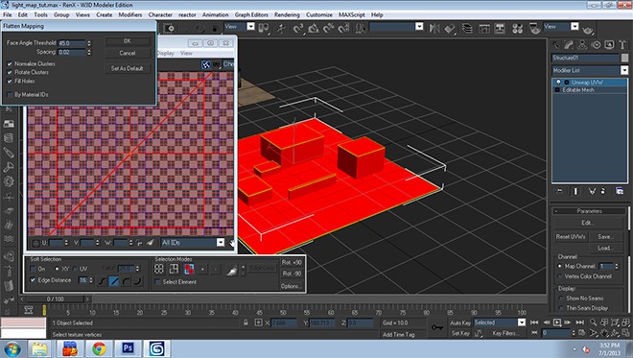633x358 pixels.
Task: Click the Angle Snap toggle icon
Action: click(x=313, y=28)
